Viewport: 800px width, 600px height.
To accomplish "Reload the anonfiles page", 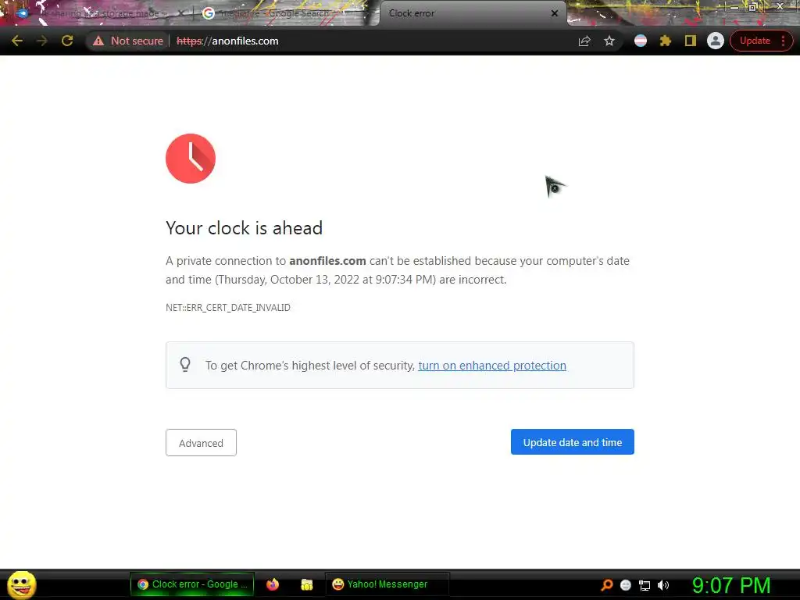I will pyautogui.click(x=67, y=41).
